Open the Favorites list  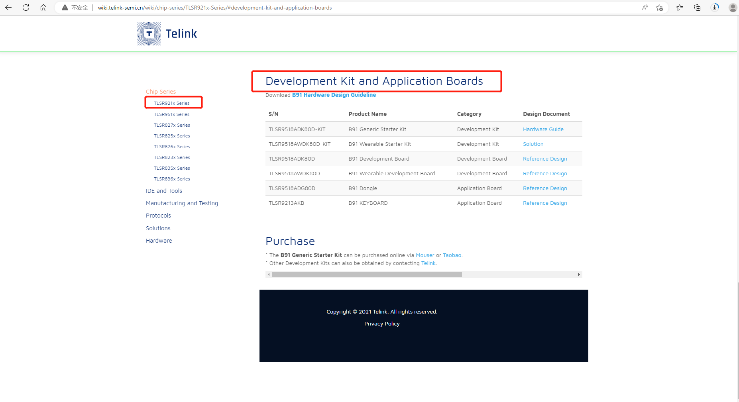[x=679, y=7]
